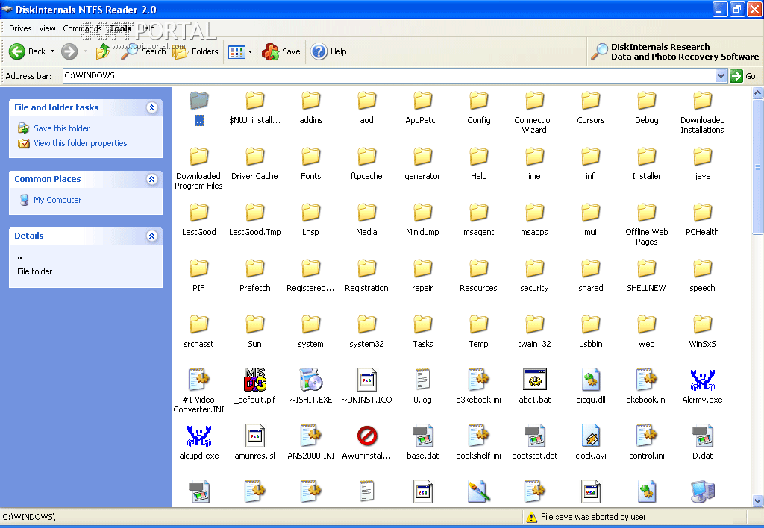Select the 'ANS2000.INI' file label
The image size is (764, 528).
311,456
